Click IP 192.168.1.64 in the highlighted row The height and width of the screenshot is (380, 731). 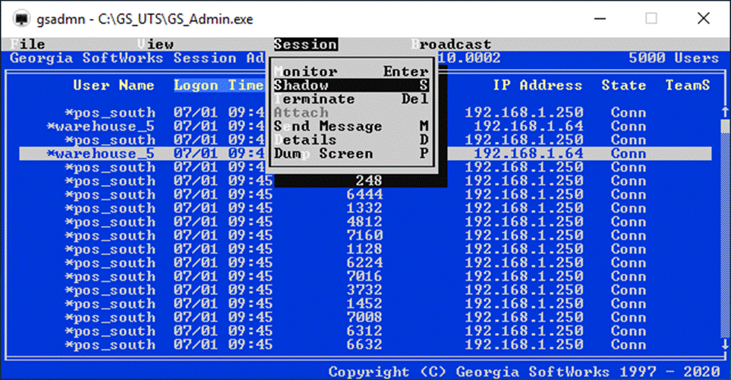528,154
